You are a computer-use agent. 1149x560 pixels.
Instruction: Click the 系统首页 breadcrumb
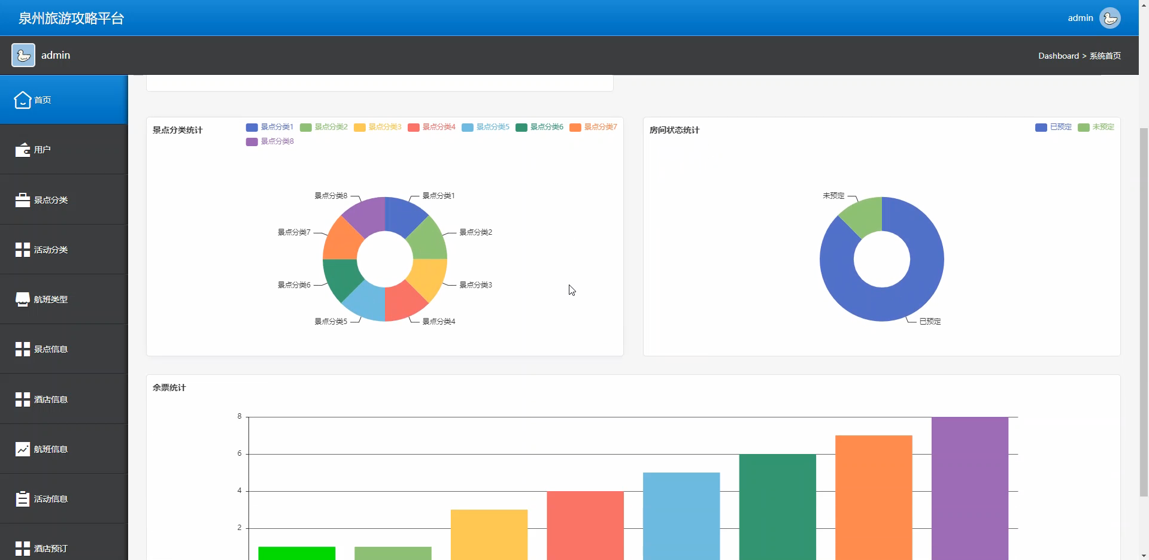click(x=1105, y=56)
